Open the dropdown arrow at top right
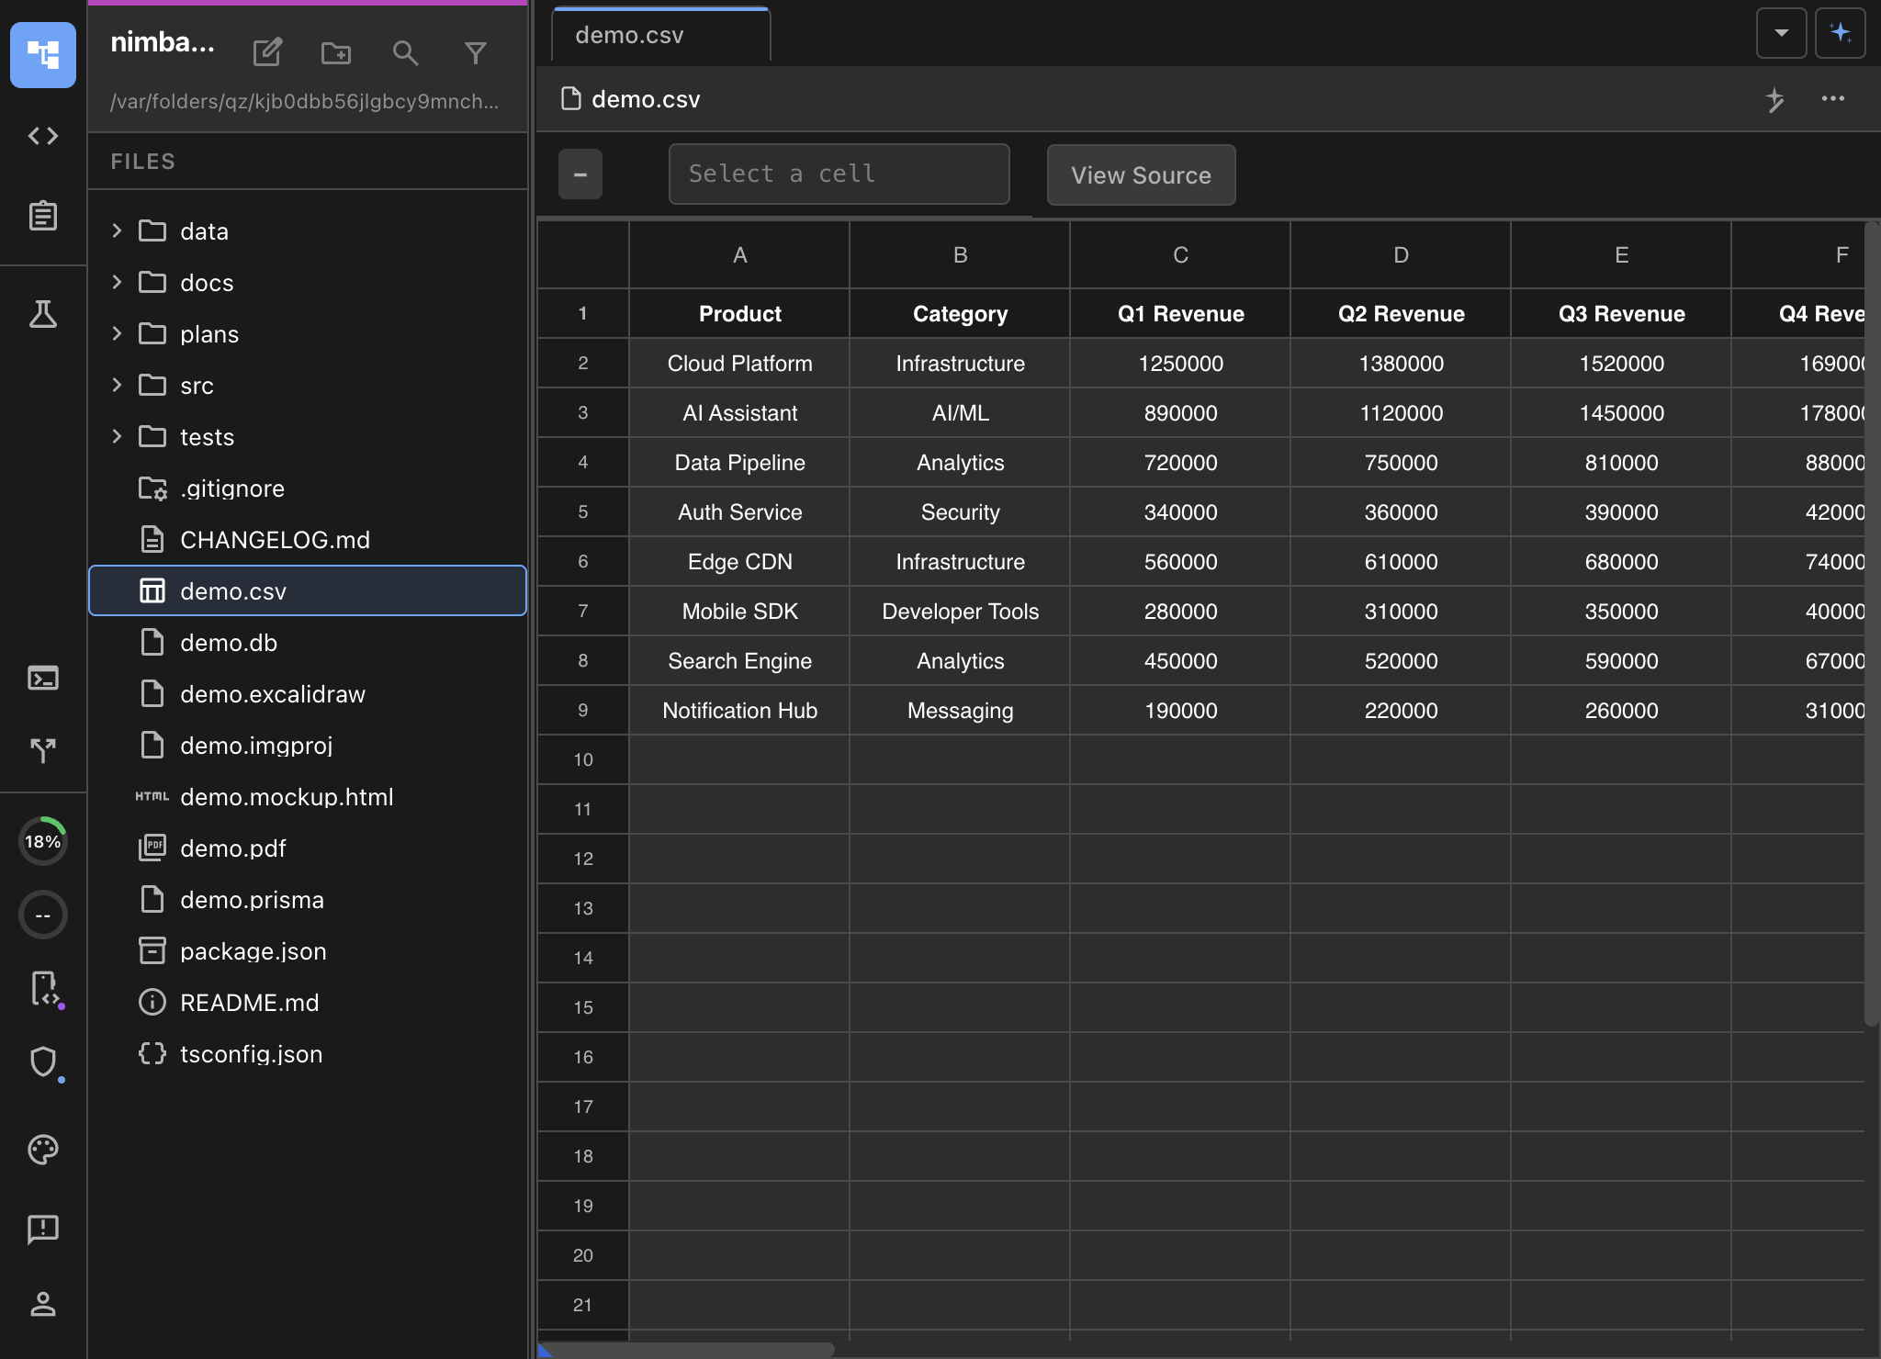This screenshot has width=1881, height=1359. (1780, 33)
